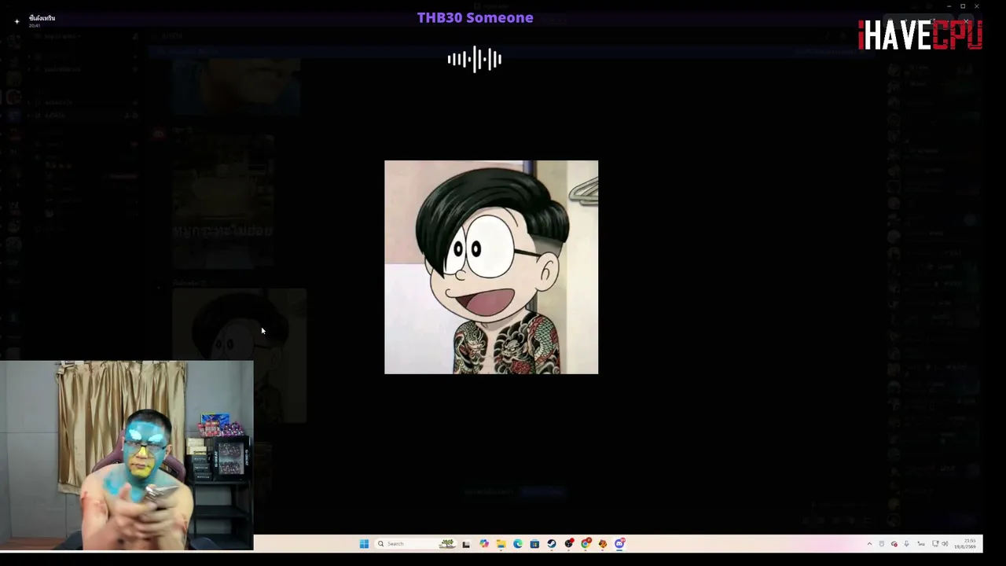Click the sparkle icon in top-left corner

(x=17, y=21)
